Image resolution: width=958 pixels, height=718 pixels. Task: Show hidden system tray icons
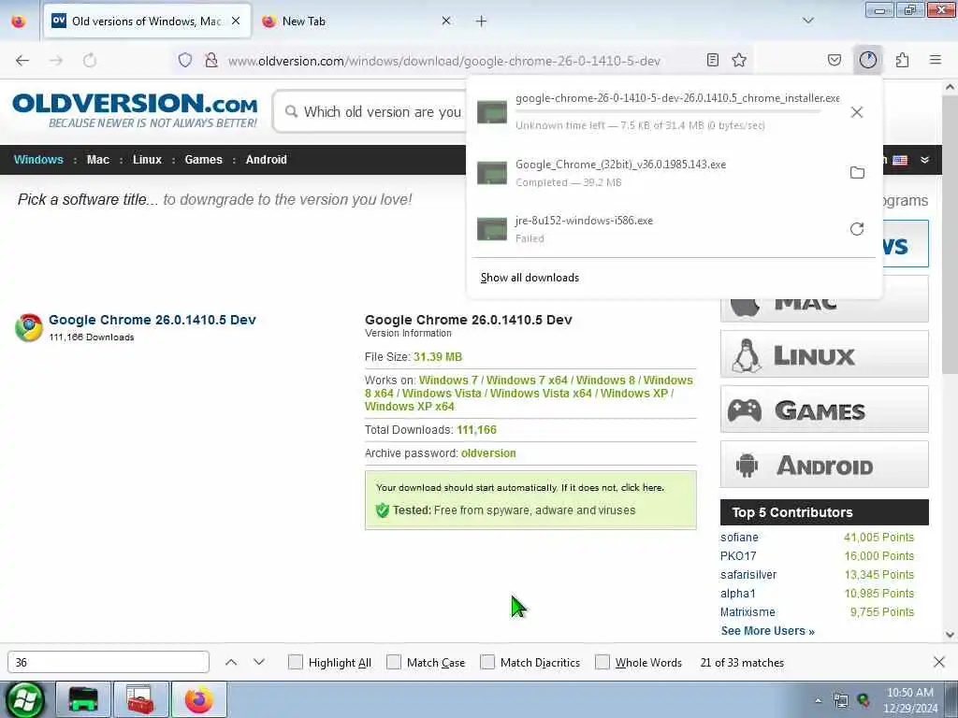click(818, 700)
